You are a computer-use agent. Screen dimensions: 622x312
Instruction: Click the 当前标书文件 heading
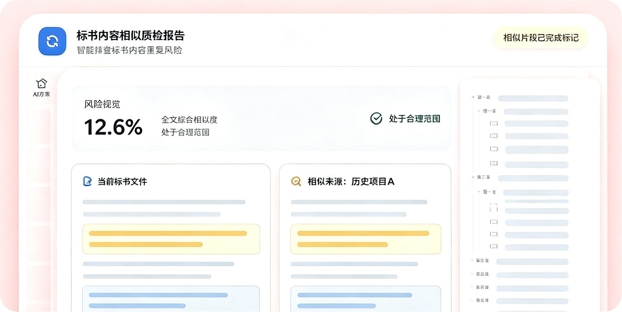(122, 182)
